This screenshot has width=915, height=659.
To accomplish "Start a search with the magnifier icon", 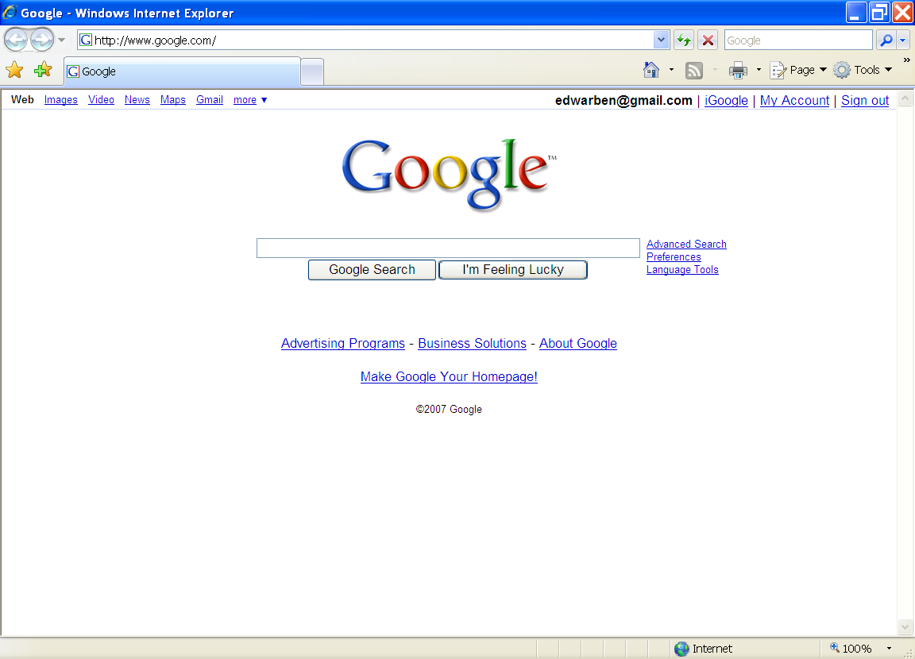I will (886, 39).
